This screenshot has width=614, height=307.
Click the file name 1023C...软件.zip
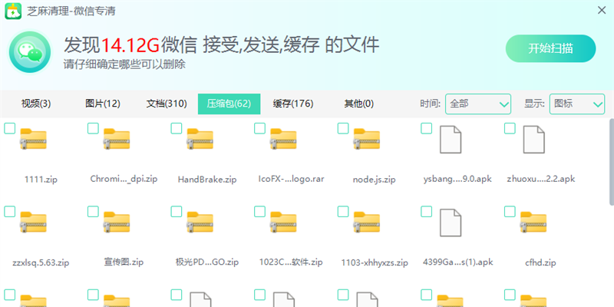coord(291,262)
